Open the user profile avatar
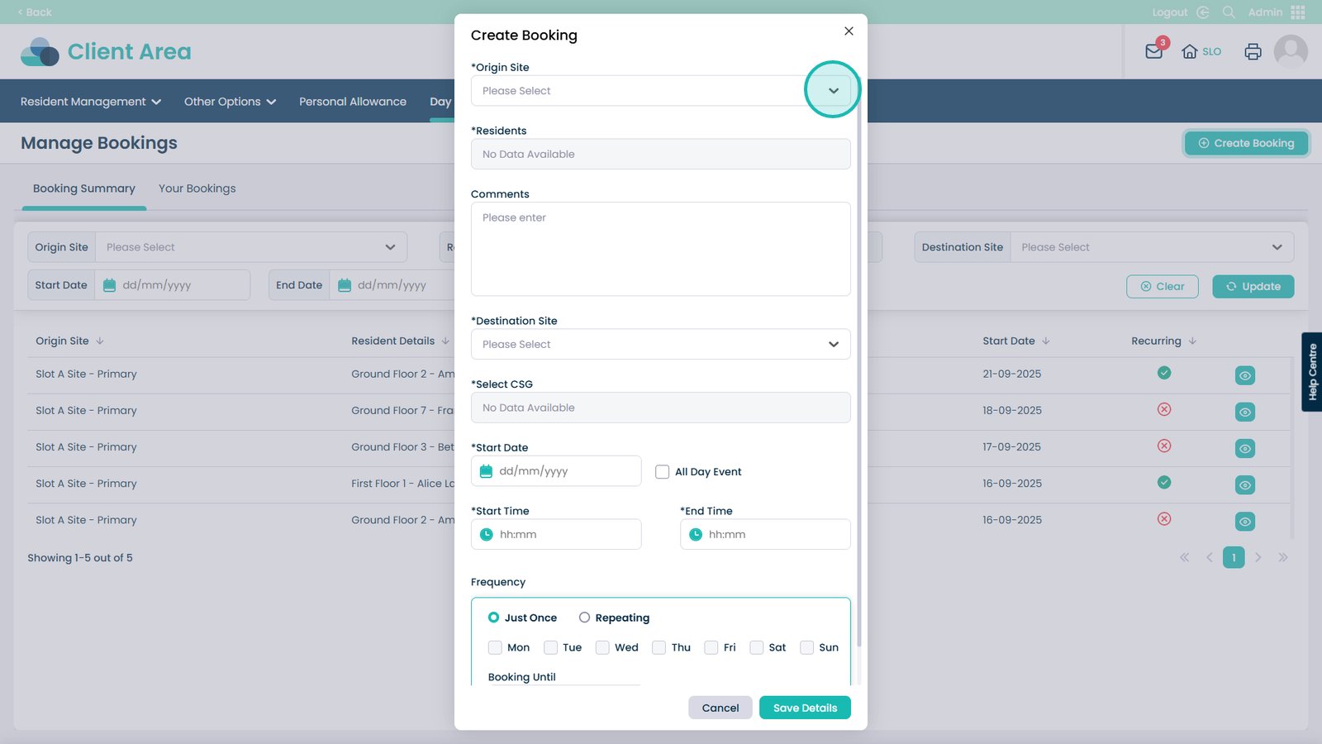1322x744 pixels. pos(1291,51)
